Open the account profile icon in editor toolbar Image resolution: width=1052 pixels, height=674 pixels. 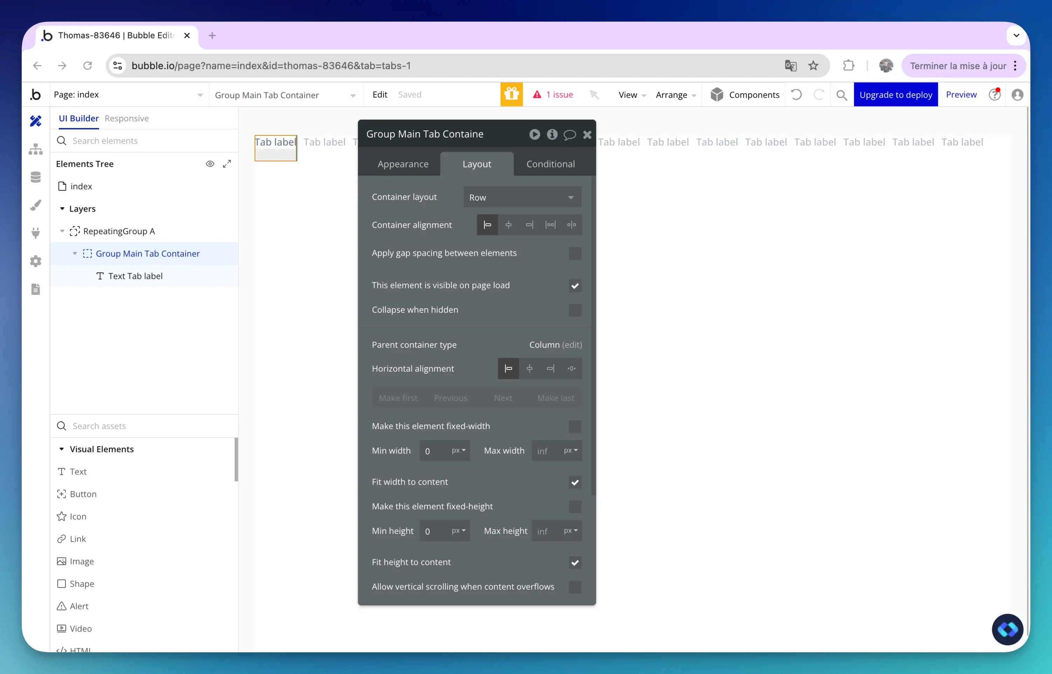coord(1017,95)
